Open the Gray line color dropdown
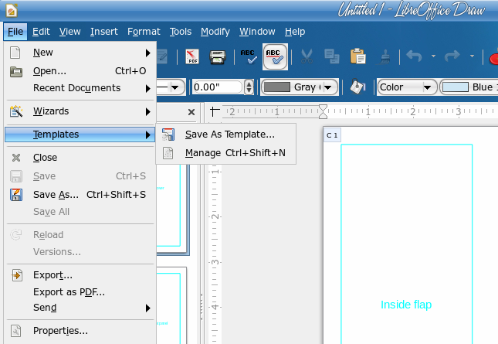 tap(328, 87)
